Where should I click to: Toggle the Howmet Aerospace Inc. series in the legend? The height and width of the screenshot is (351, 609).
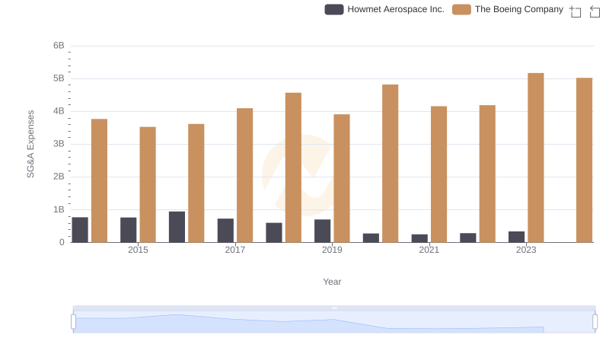click(384, 9)
